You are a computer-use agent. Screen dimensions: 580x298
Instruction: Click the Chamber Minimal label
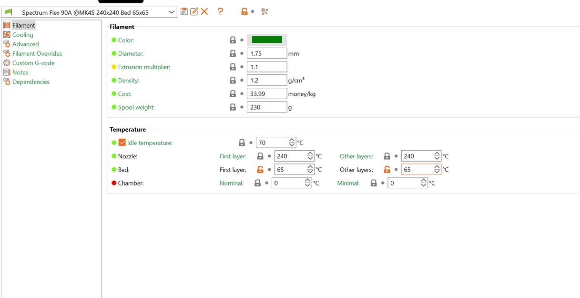pos(348,183)
